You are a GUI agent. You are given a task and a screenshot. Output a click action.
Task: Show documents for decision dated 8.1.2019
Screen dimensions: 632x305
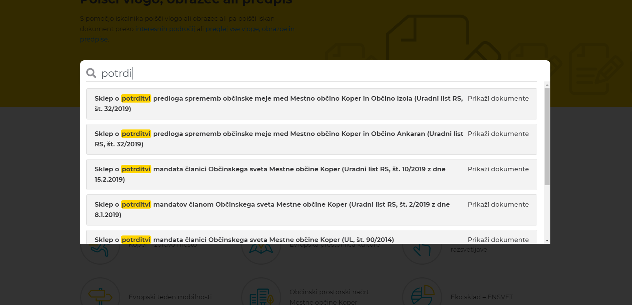point(498,204)
